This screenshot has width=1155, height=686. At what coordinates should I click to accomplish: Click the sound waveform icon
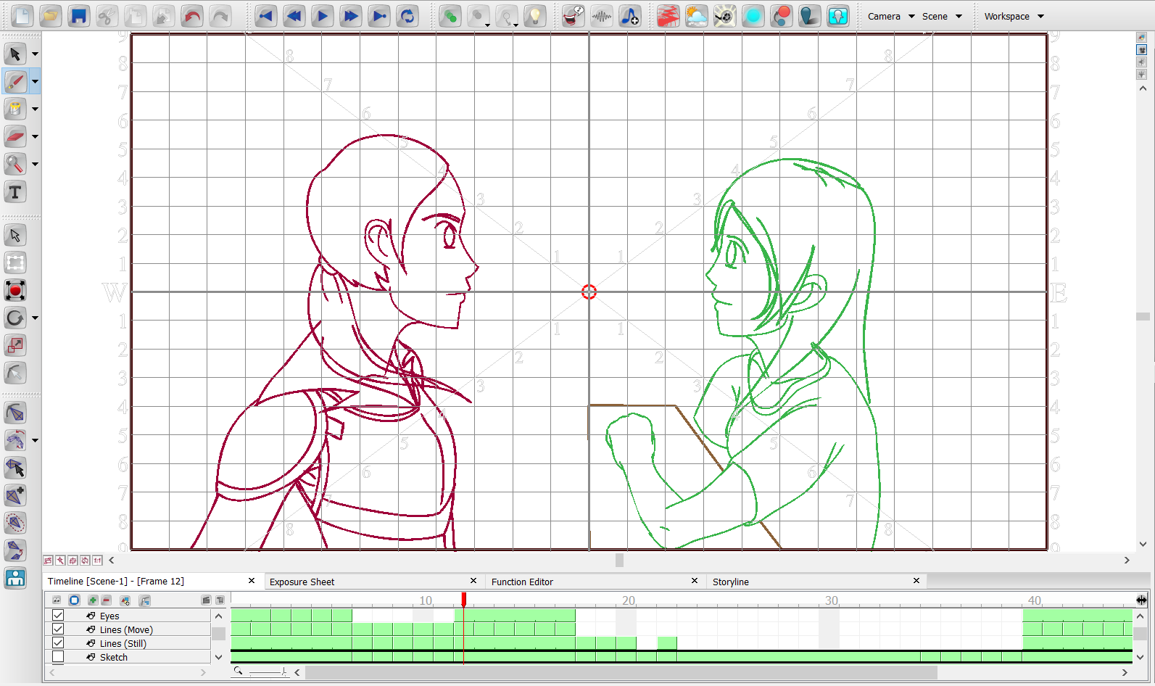point(601,16)
